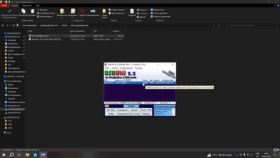Open Easy access (Простой доступ) dropdown
Screen dimensions: 280x158
point(117,13)
